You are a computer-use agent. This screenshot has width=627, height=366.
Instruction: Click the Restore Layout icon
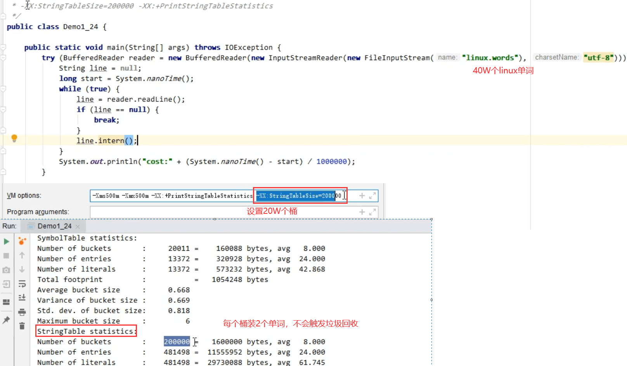(x=6, y=302)
